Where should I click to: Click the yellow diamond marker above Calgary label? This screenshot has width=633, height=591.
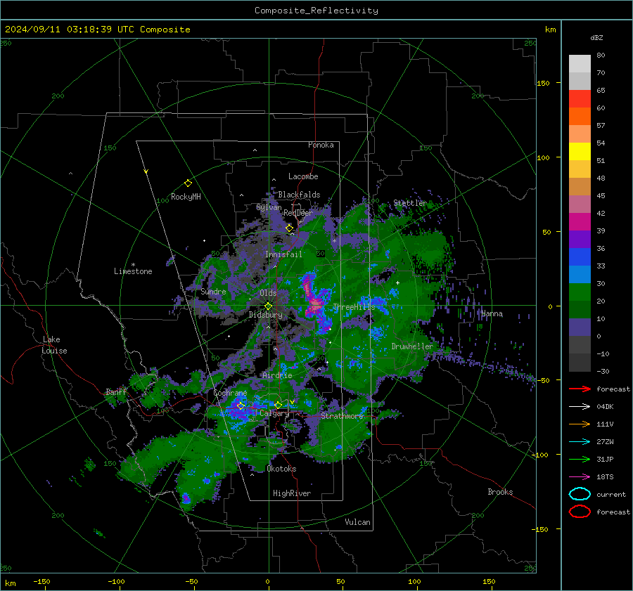(x=278, y=405)
